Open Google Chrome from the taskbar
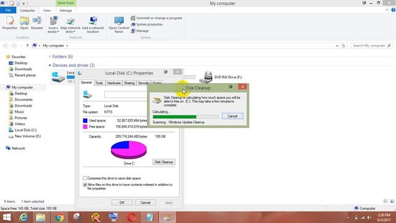The height and width of the screenshot is (223, 396). (59, 217)
